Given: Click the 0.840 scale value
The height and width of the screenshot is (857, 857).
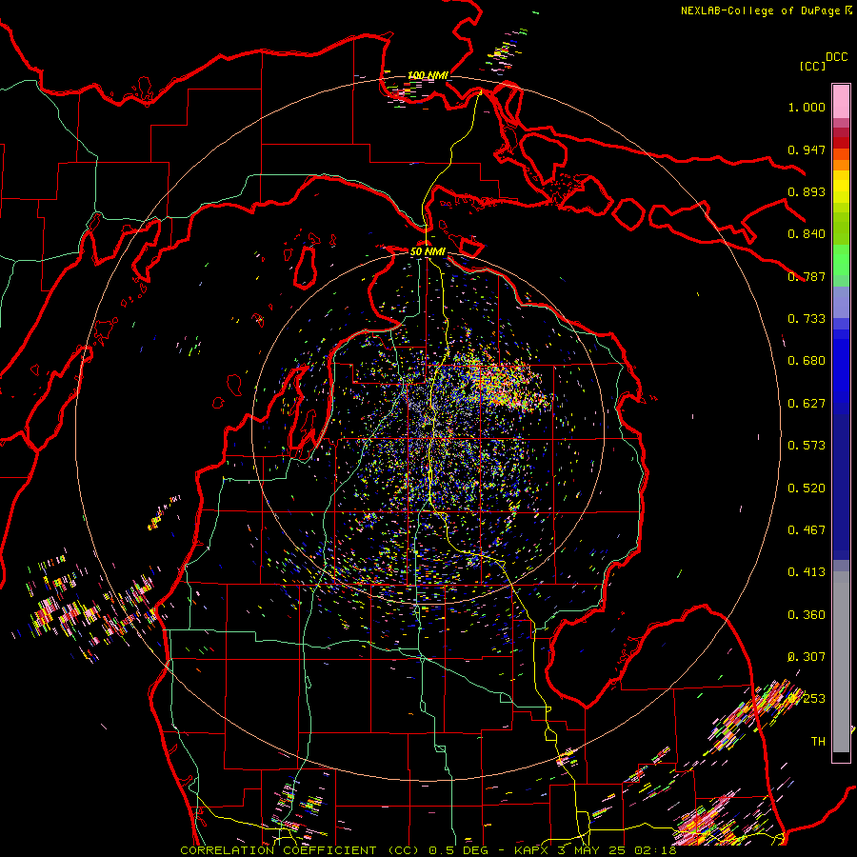Looking at the screenshot, I should pyautogui.click(x=807, y=234).
